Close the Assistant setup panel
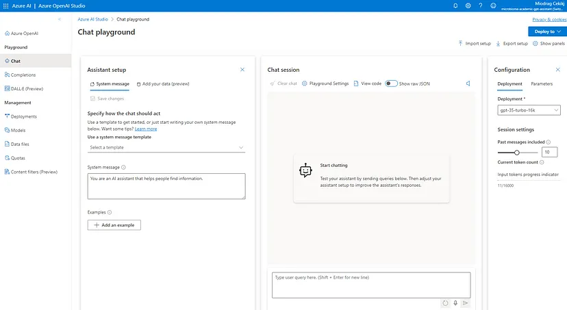 click(x=242, y=70)
